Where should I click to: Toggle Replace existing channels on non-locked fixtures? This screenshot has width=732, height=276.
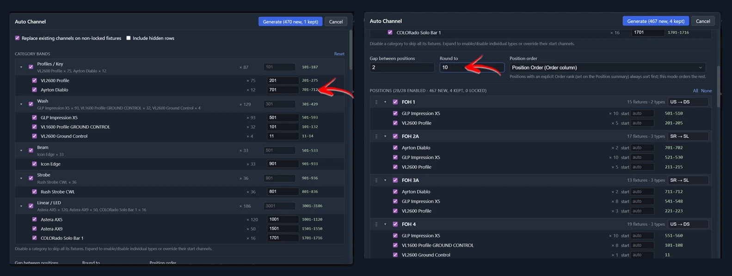(x=18, y=38)
